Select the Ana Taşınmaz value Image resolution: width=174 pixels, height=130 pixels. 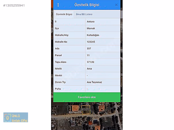pos(94,82)
